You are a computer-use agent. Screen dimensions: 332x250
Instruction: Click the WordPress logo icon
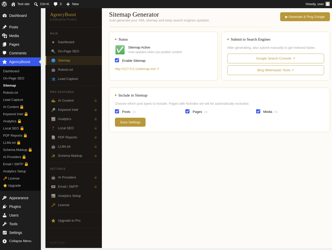click(4, 4)
